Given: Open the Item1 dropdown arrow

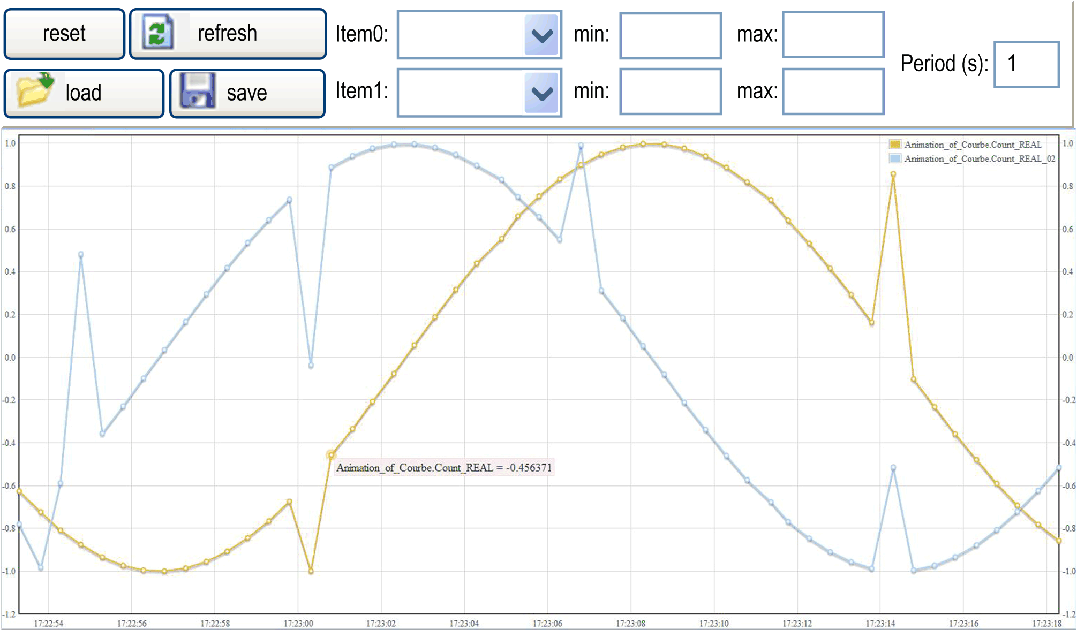Looking at the screenshot, I should [542, 93].
